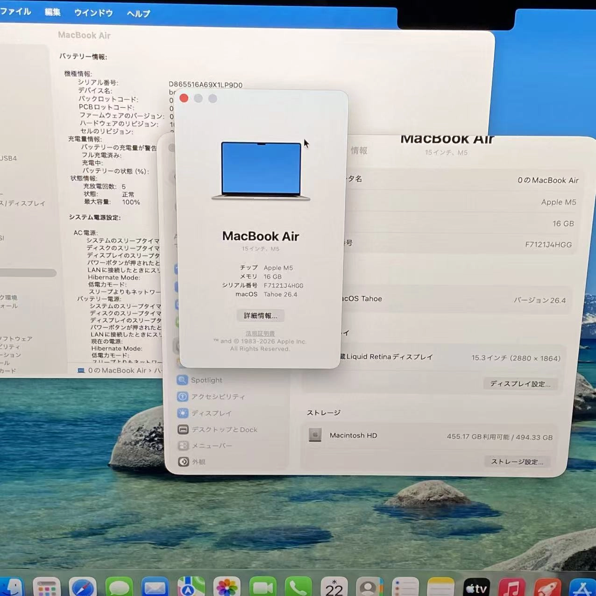
Task: Open the 法規証明書 link
Action: pyautogui.click(x=260, y=333)
